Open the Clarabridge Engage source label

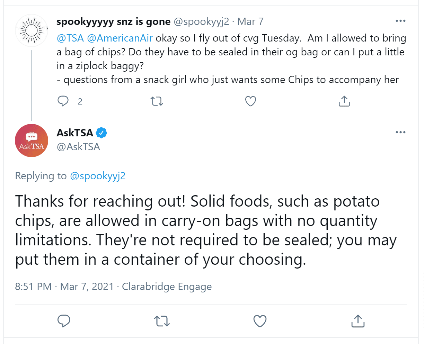(x=167, y=287)
